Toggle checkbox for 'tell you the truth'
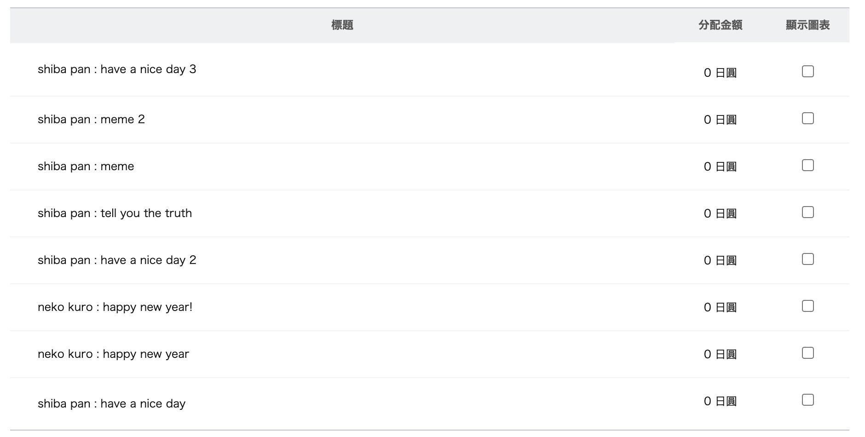 [807, 212]
